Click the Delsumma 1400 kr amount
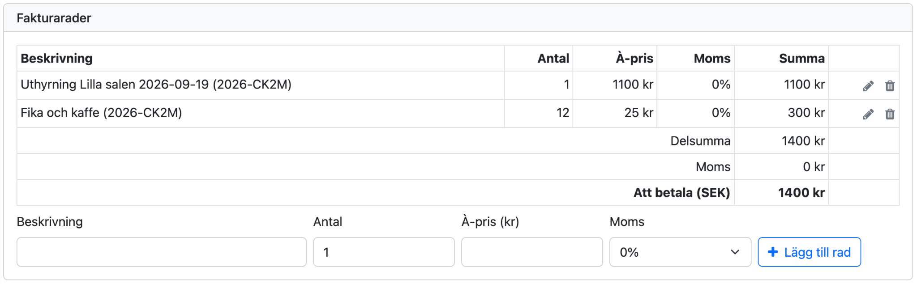The width and height of the screenshot is (917, 284). 803,141
